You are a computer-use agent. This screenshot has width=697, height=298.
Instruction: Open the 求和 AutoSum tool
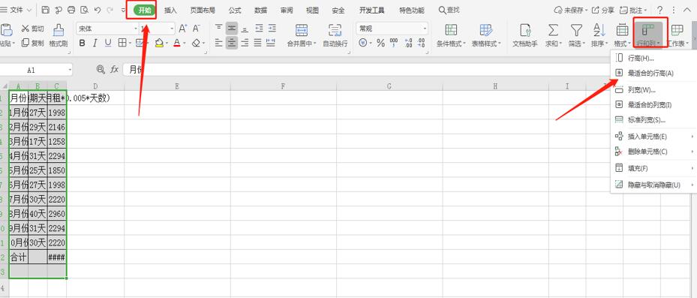552,35
